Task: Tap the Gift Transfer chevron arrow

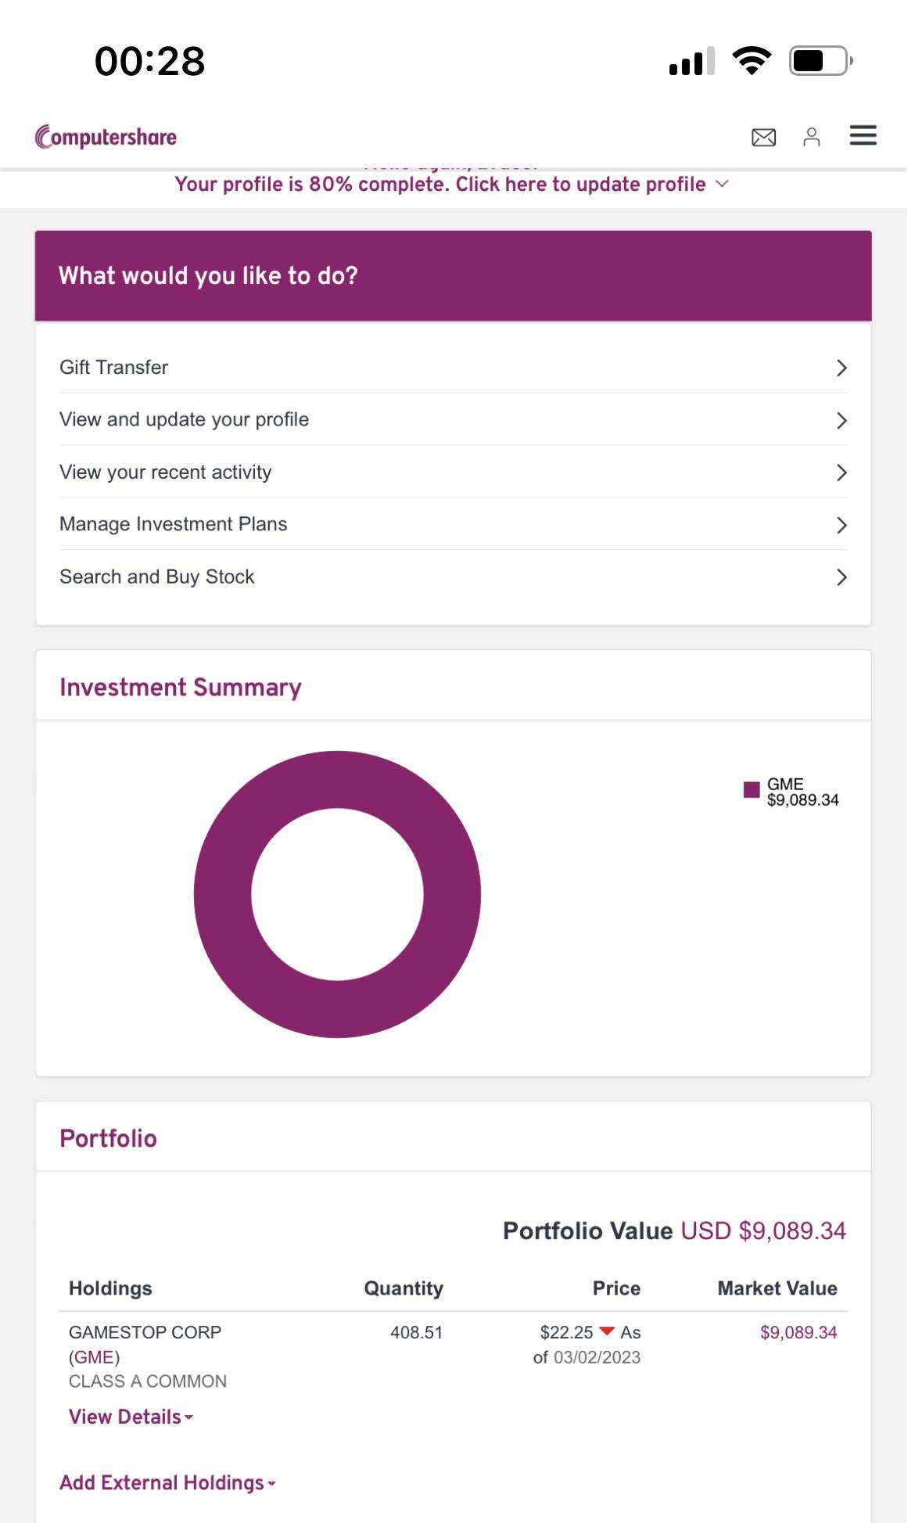Action: pos(841,368)
